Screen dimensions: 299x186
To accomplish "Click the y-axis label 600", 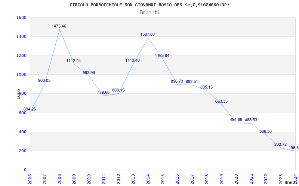I will [x=22, y=113].
